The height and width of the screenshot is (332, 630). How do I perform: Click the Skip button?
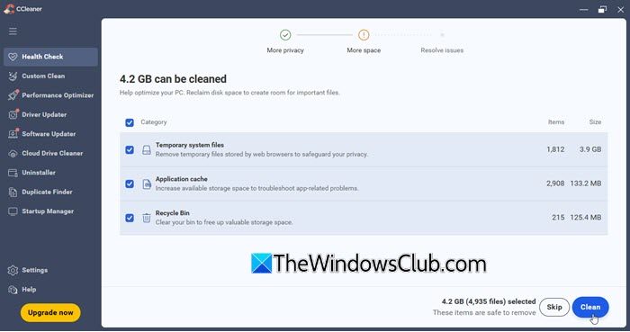coord(554,307)
